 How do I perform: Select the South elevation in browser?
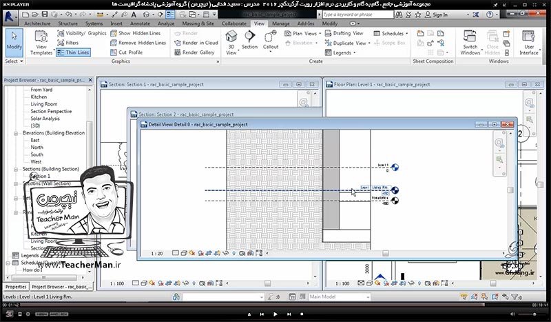coord(37,154)
